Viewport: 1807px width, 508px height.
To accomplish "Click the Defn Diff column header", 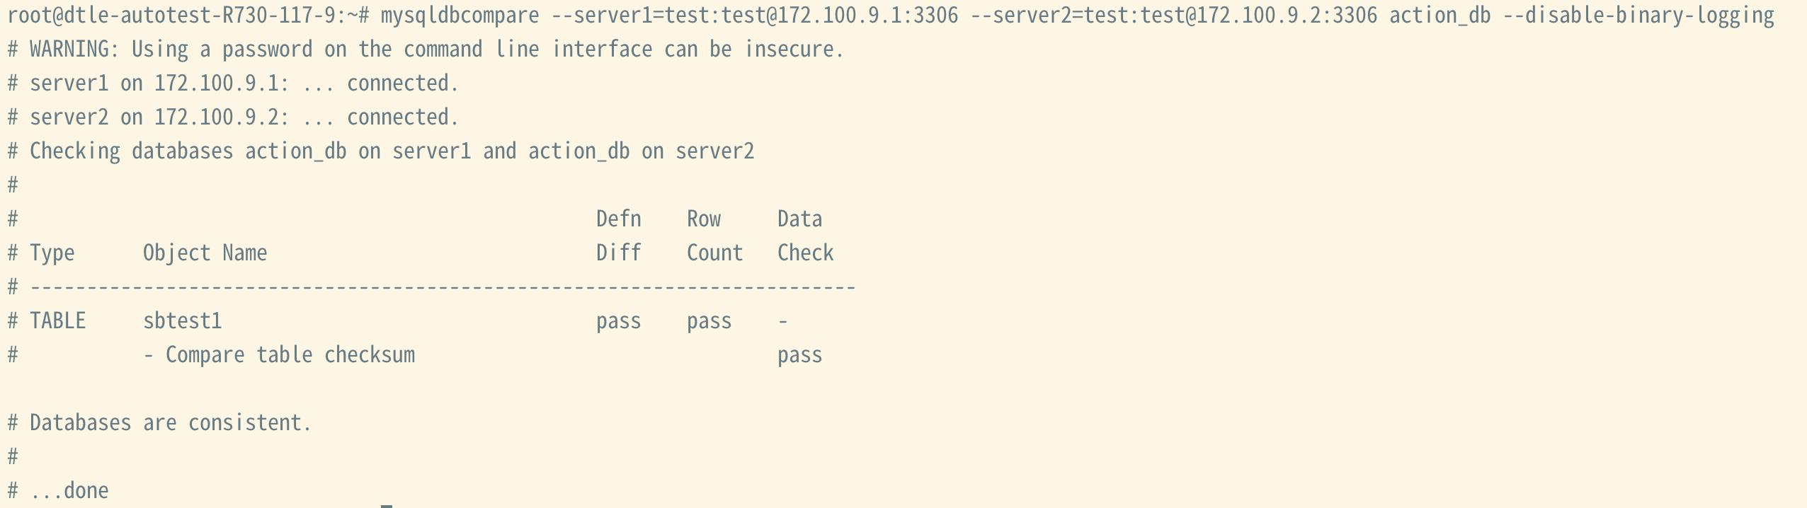I will point(618,236).
